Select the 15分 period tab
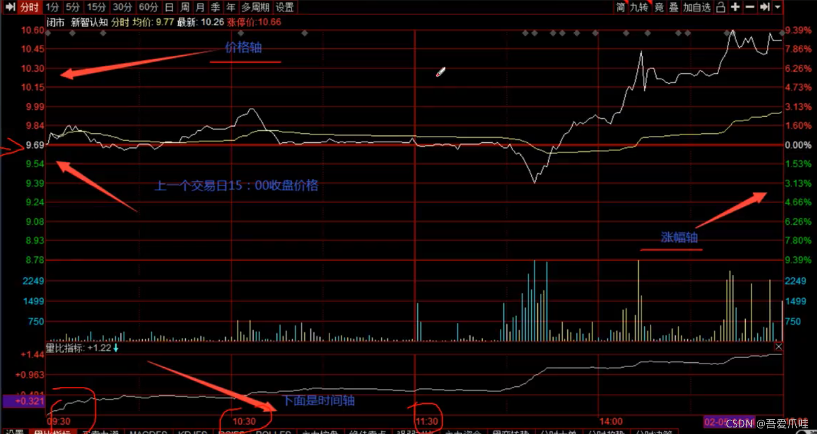817x434 pixels. (96, 7)
